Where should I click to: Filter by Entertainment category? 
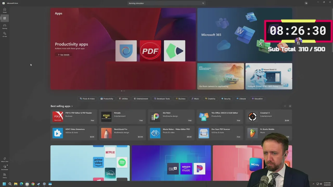point(141,99)
